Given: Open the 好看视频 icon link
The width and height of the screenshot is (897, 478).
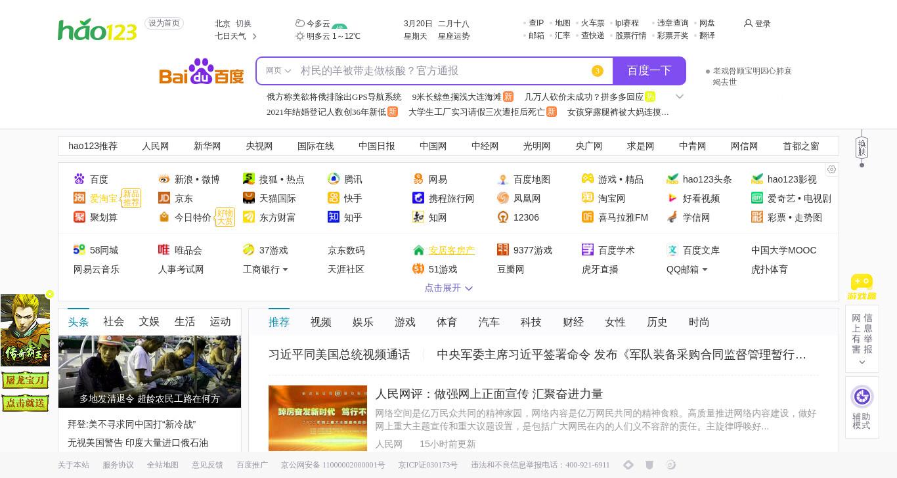Looking at the screenshot, I should point(672,198).
